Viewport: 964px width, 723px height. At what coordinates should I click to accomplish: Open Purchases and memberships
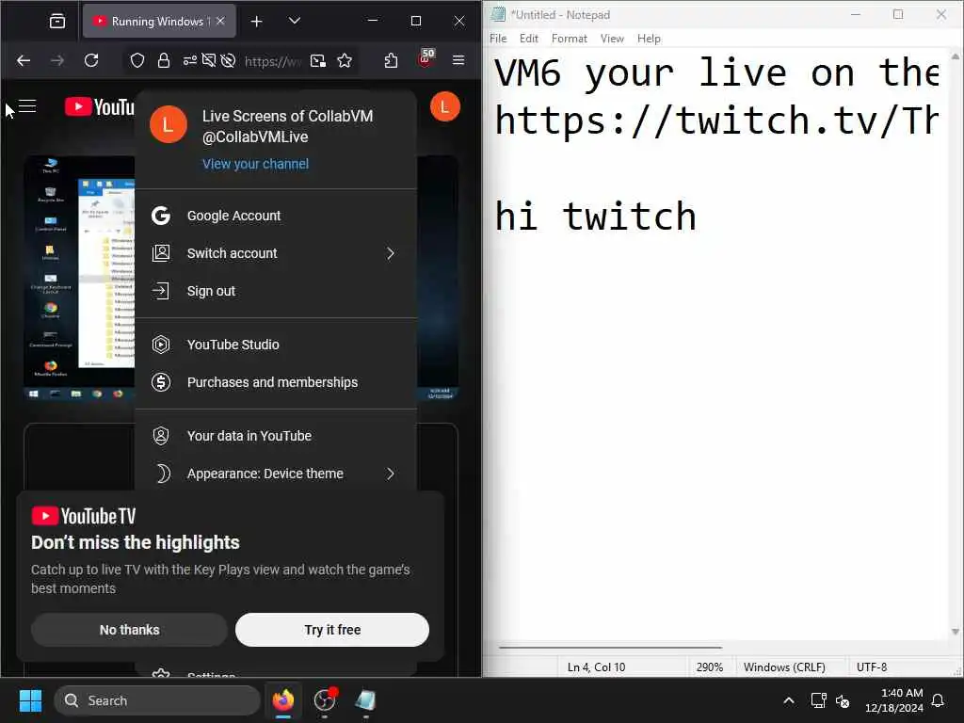point(276,382)
